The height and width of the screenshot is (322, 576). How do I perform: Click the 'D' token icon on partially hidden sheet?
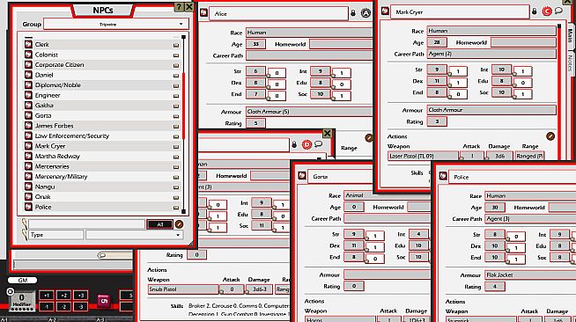coord(306,144)
